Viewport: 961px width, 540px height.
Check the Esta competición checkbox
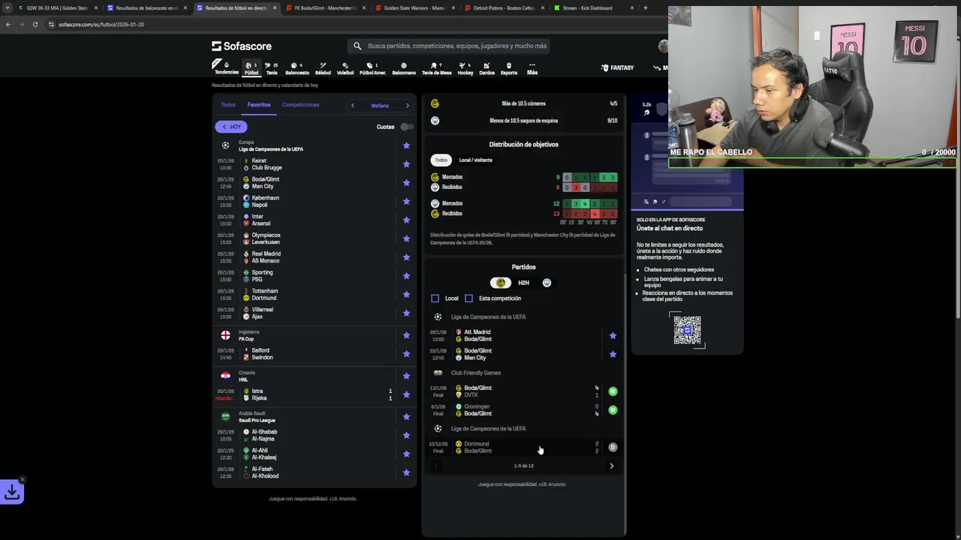[468, 298]
